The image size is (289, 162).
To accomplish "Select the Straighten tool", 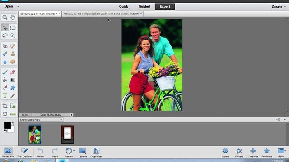I will tap(13, 114).
